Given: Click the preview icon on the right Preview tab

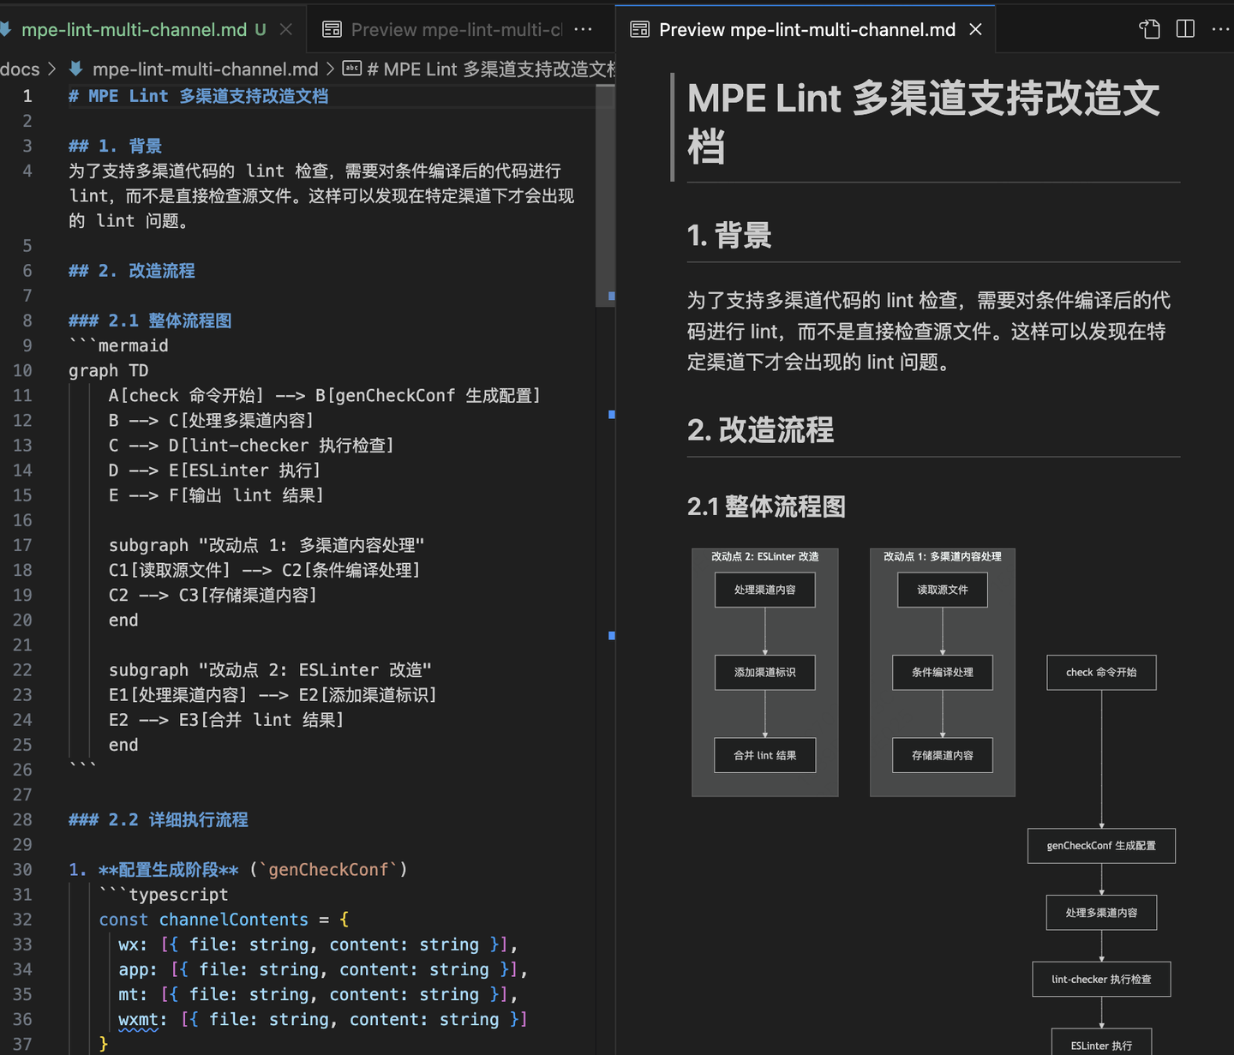Looking at the screenshot, I should coord(639,28).
